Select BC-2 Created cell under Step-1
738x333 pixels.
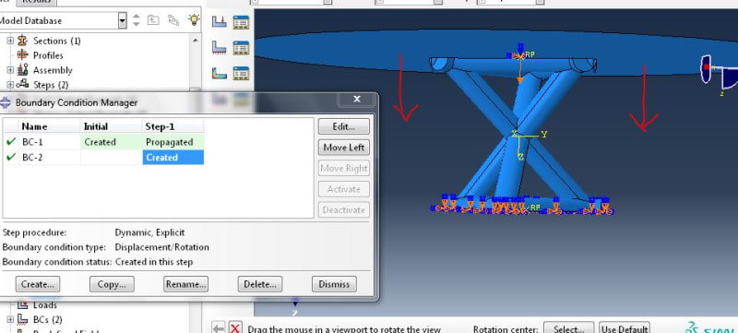tap(173, 158)
